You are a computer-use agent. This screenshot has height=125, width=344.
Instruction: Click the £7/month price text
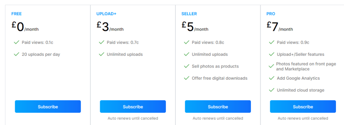pyautogui.click(x=280, y=27)
